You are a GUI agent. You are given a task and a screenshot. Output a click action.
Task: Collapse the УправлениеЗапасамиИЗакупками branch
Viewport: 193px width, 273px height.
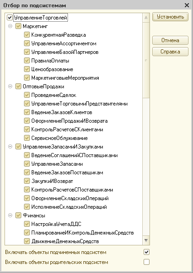click(x=10, y=147)
